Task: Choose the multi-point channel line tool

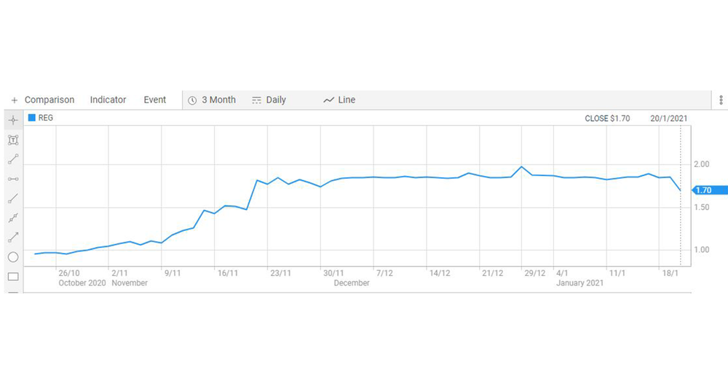Action: tap(13, 218)
